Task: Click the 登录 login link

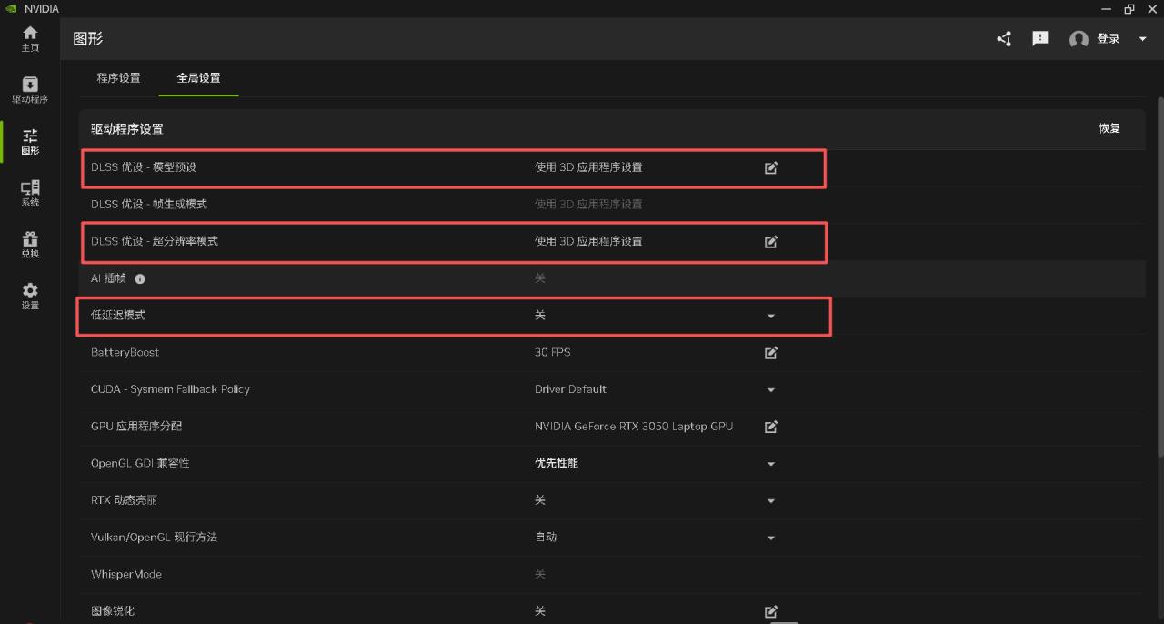Action: coord(1108,39)
